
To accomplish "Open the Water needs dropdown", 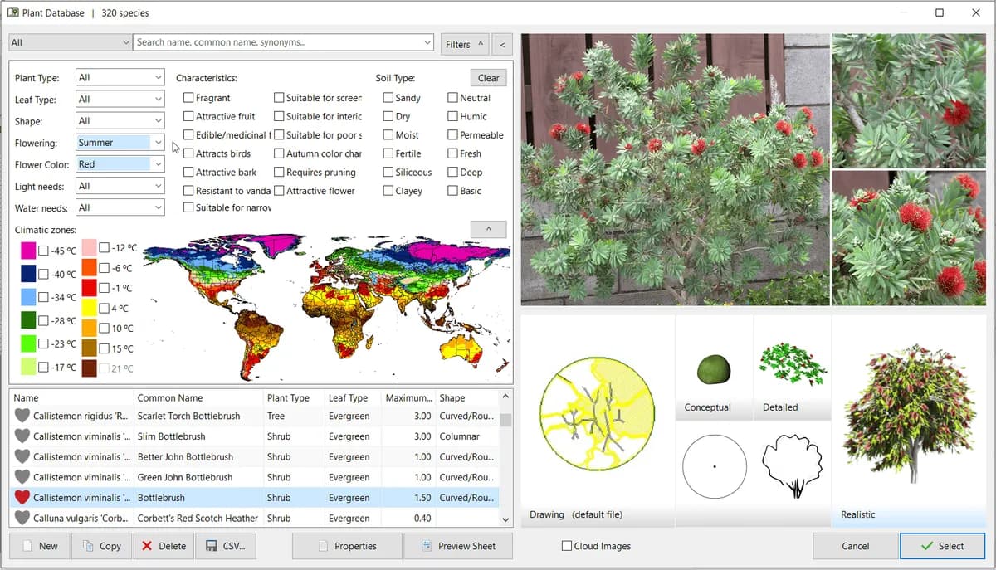I will 120,207.
